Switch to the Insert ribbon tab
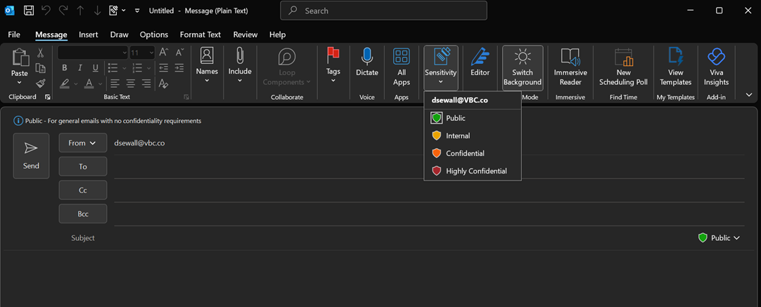This screenshot has height=307, width=761. pos(89,34)
